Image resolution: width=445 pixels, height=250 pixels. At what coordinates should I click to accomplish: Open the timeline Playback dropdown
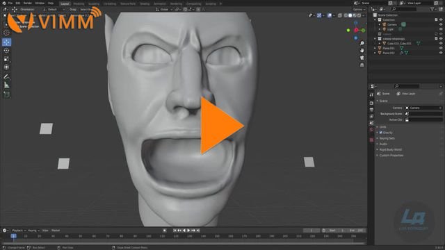(19, 231)
